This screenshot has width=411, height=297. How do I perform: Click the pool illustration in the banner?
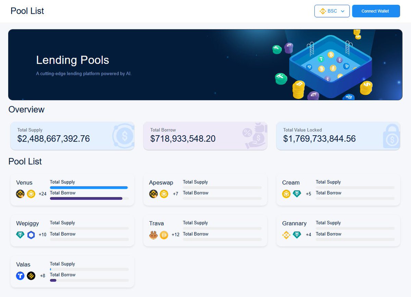(331, 67)
